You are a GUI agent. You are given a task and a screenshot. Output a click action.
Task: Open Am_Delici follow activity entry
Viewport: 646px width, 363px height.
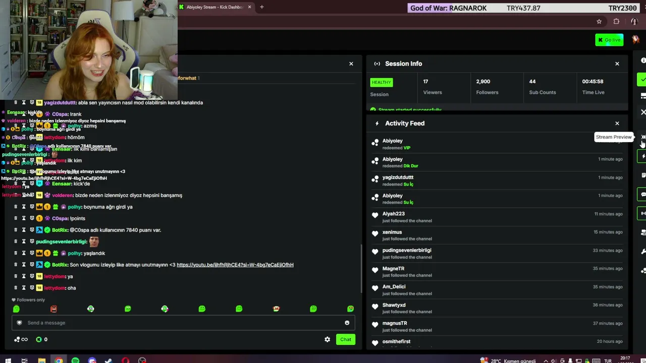497,289
